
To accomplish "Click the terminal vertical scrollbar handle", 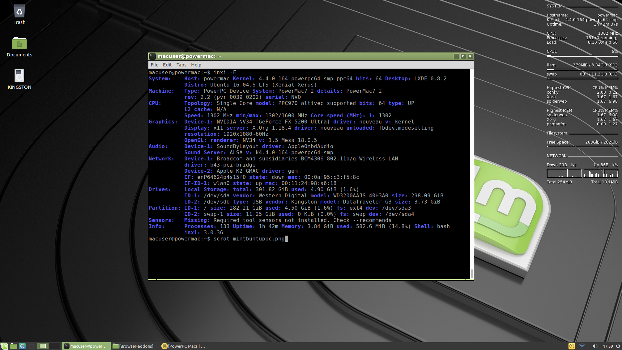I will [472, 274].
